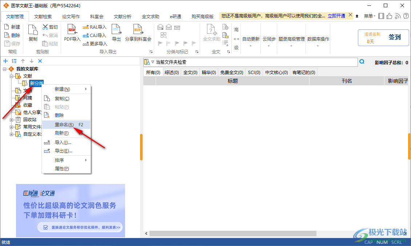Collapse the 文献 folder node
This screenshot has height=246, width=411.
click(x=12, y=76)
